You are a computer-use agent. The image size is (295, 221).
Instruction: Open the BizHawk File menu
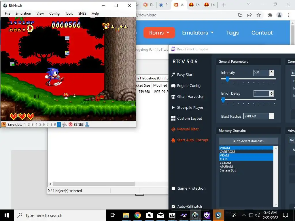[7, 14]
